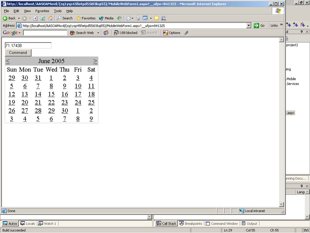Click the June 2005 calendar title
The image size is (310, 233).
coord(51,61)
